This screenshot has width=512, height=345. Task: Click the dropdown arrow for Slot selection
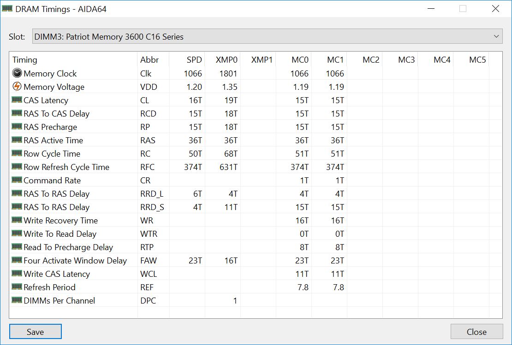[x=496, y=36]
